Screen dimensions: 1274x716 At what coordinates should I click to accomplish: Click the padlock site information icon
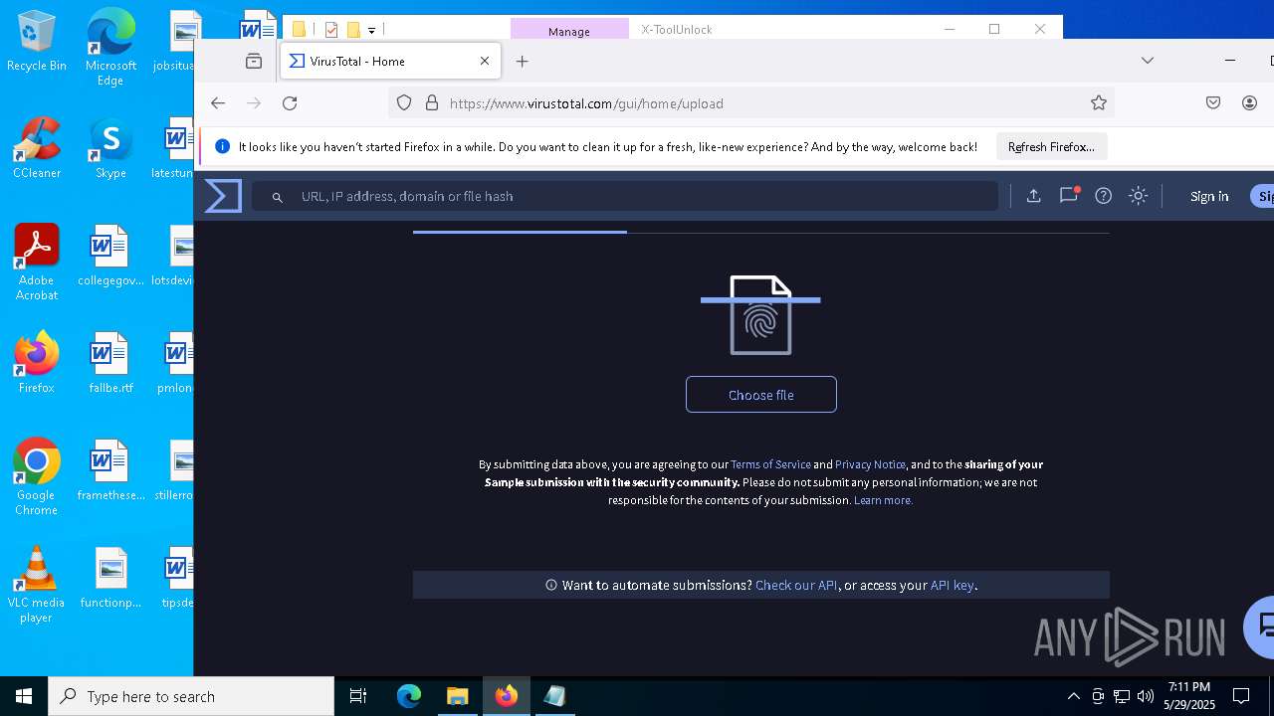coord(432,103)
